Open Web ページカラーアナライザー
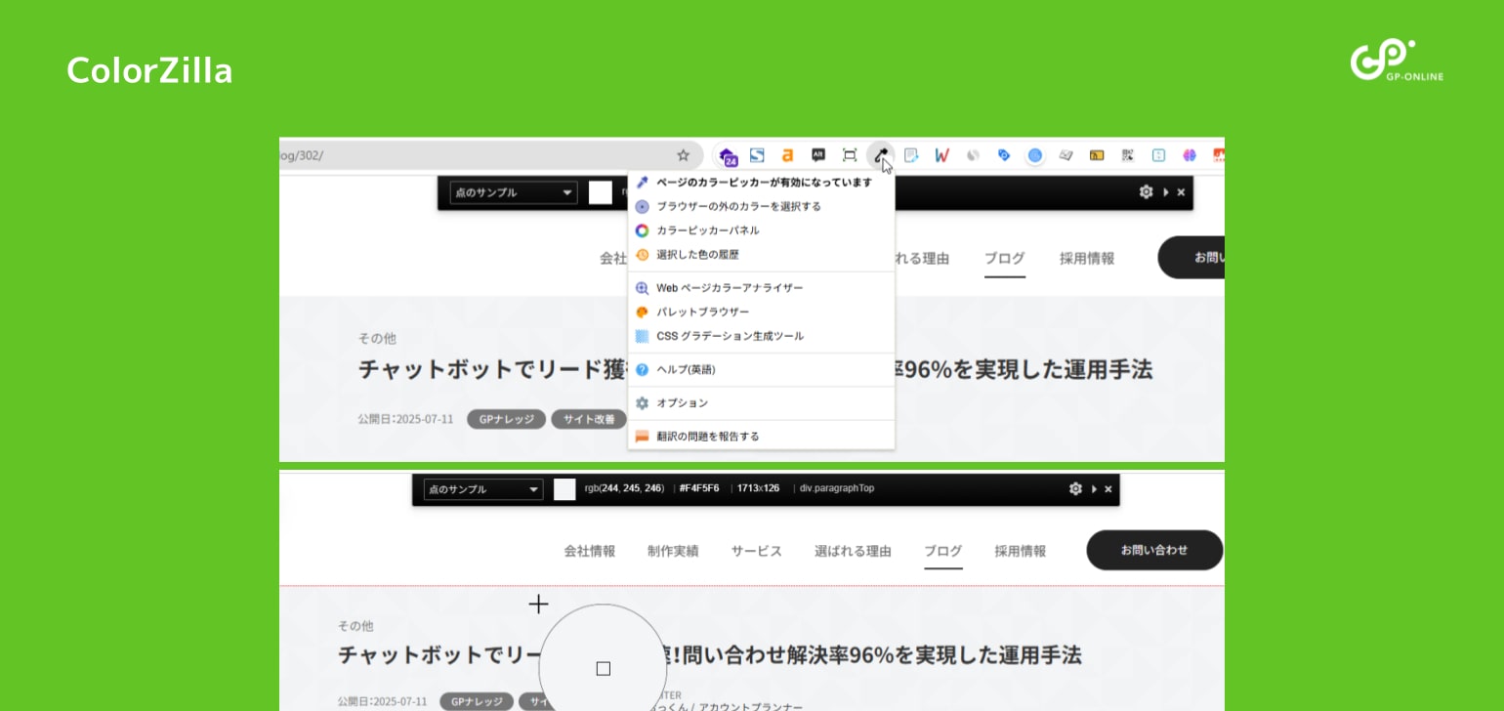Viewport: 1504px width, 711px height. [x=761, y=288]
